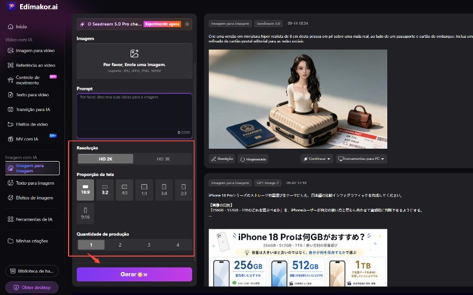
Task: Expand the Continuar dropdown
Action: (x=316, y=159)
